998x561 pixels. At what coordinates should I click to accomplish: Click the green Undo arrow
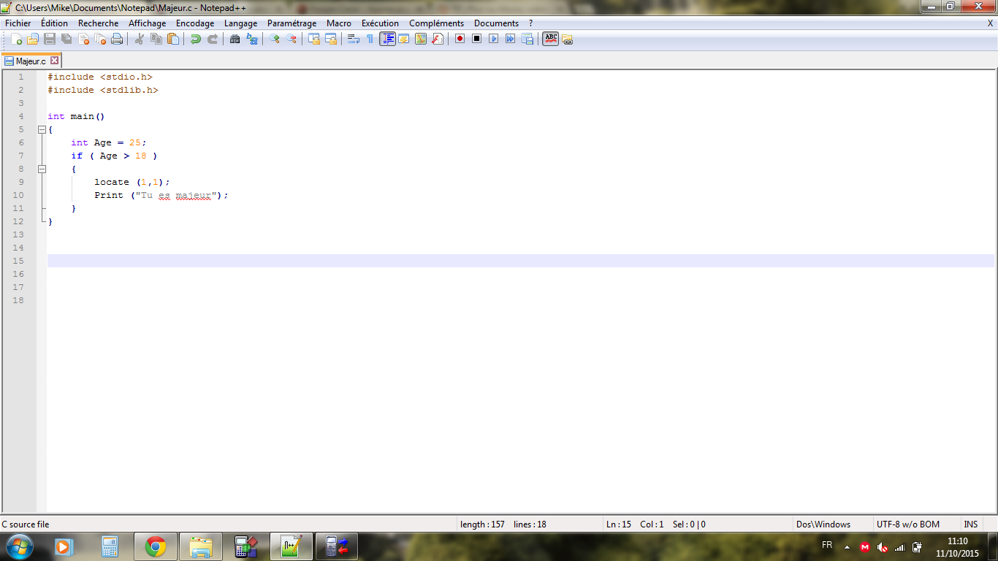tap(195, 39)
